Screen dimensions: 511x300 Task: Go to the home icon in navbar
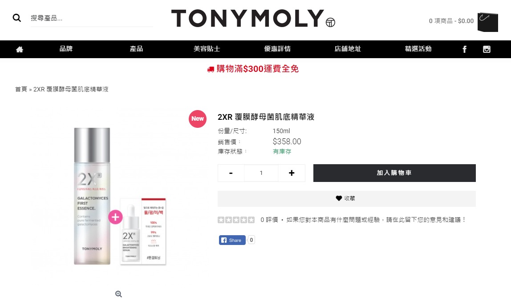pyautogui.click(x=20, y=49)
